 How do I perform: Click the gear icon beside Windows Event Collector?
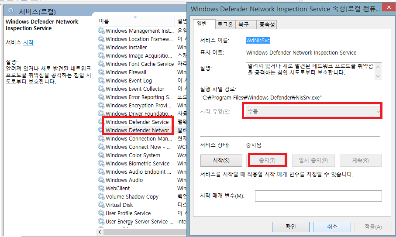click(101, 89)
